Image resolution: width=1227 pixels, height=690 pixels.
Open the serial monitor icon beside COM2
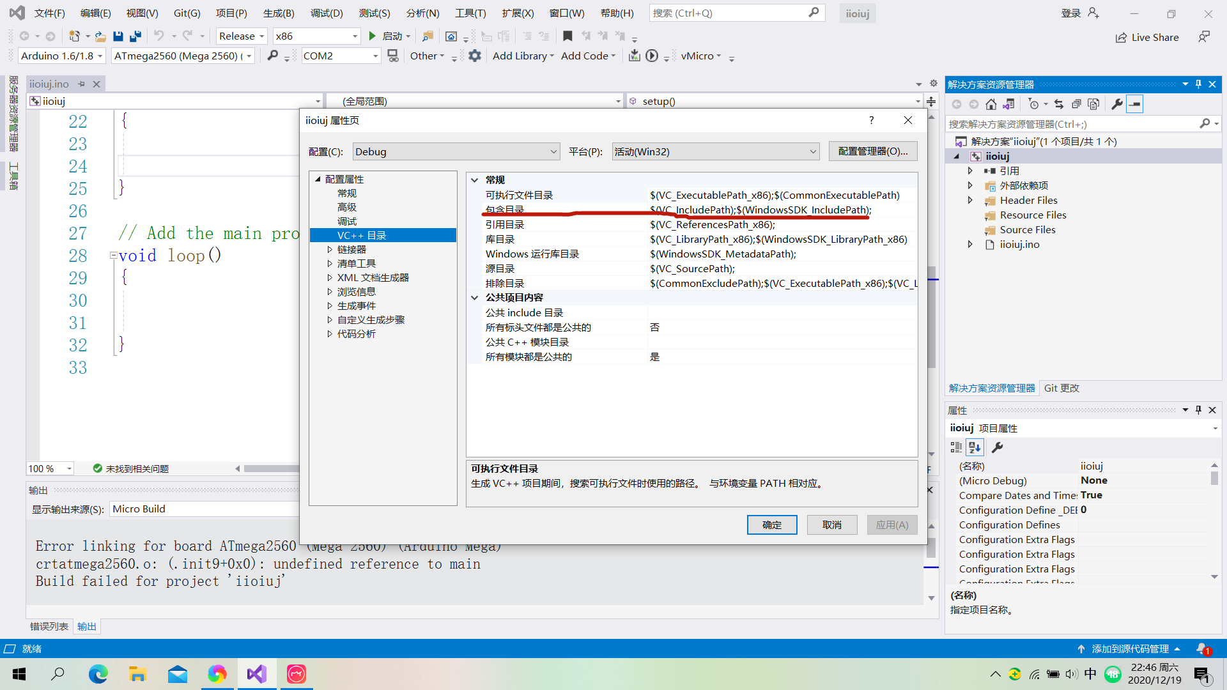(393, 56)
